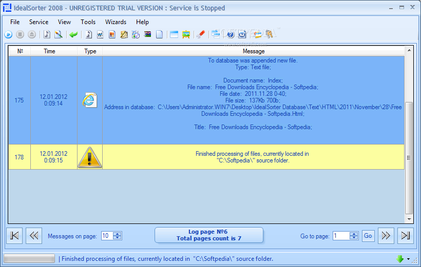Click the Messages on page value field

pos(107,236)
